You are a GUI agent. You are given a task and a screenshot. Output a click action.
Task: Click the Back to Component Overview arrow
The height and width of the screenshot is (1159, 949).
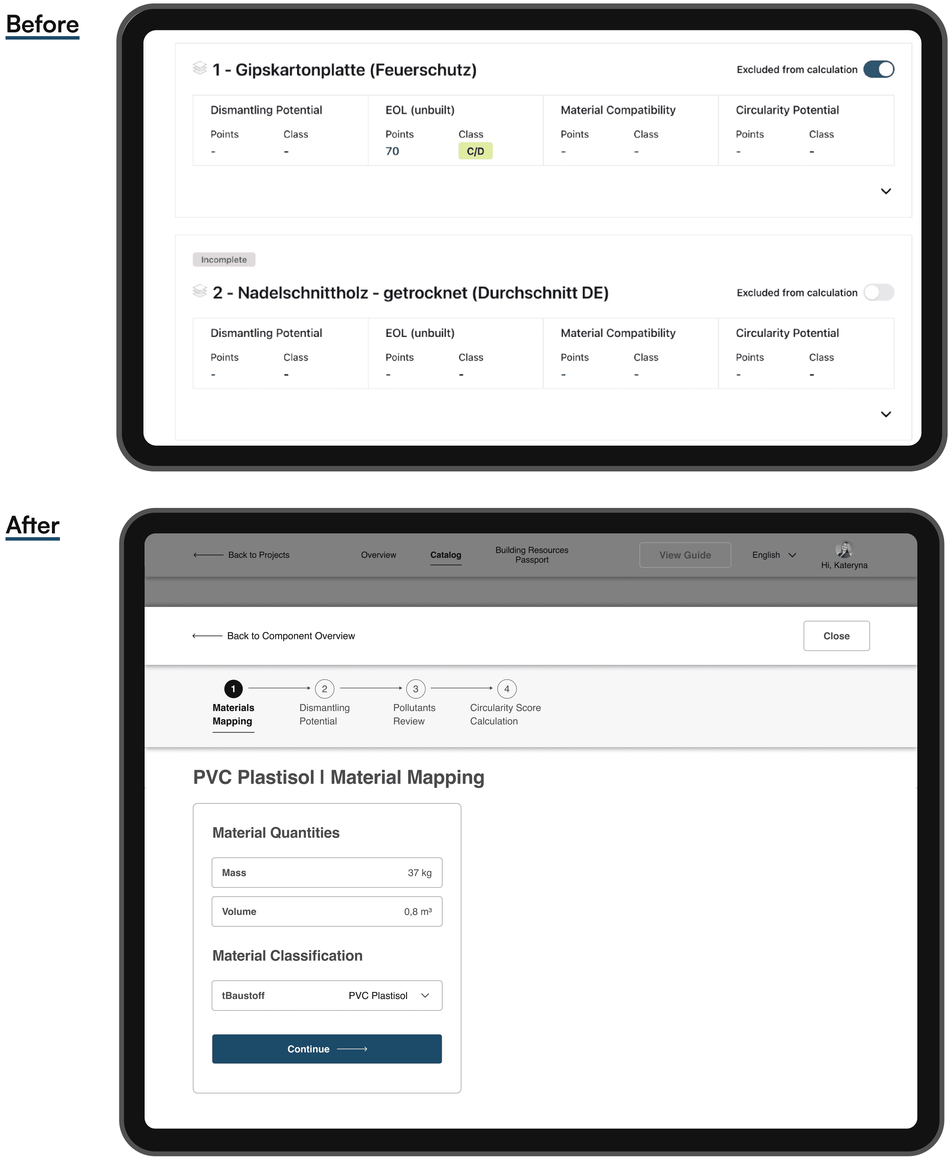click(x=207, y=636)
